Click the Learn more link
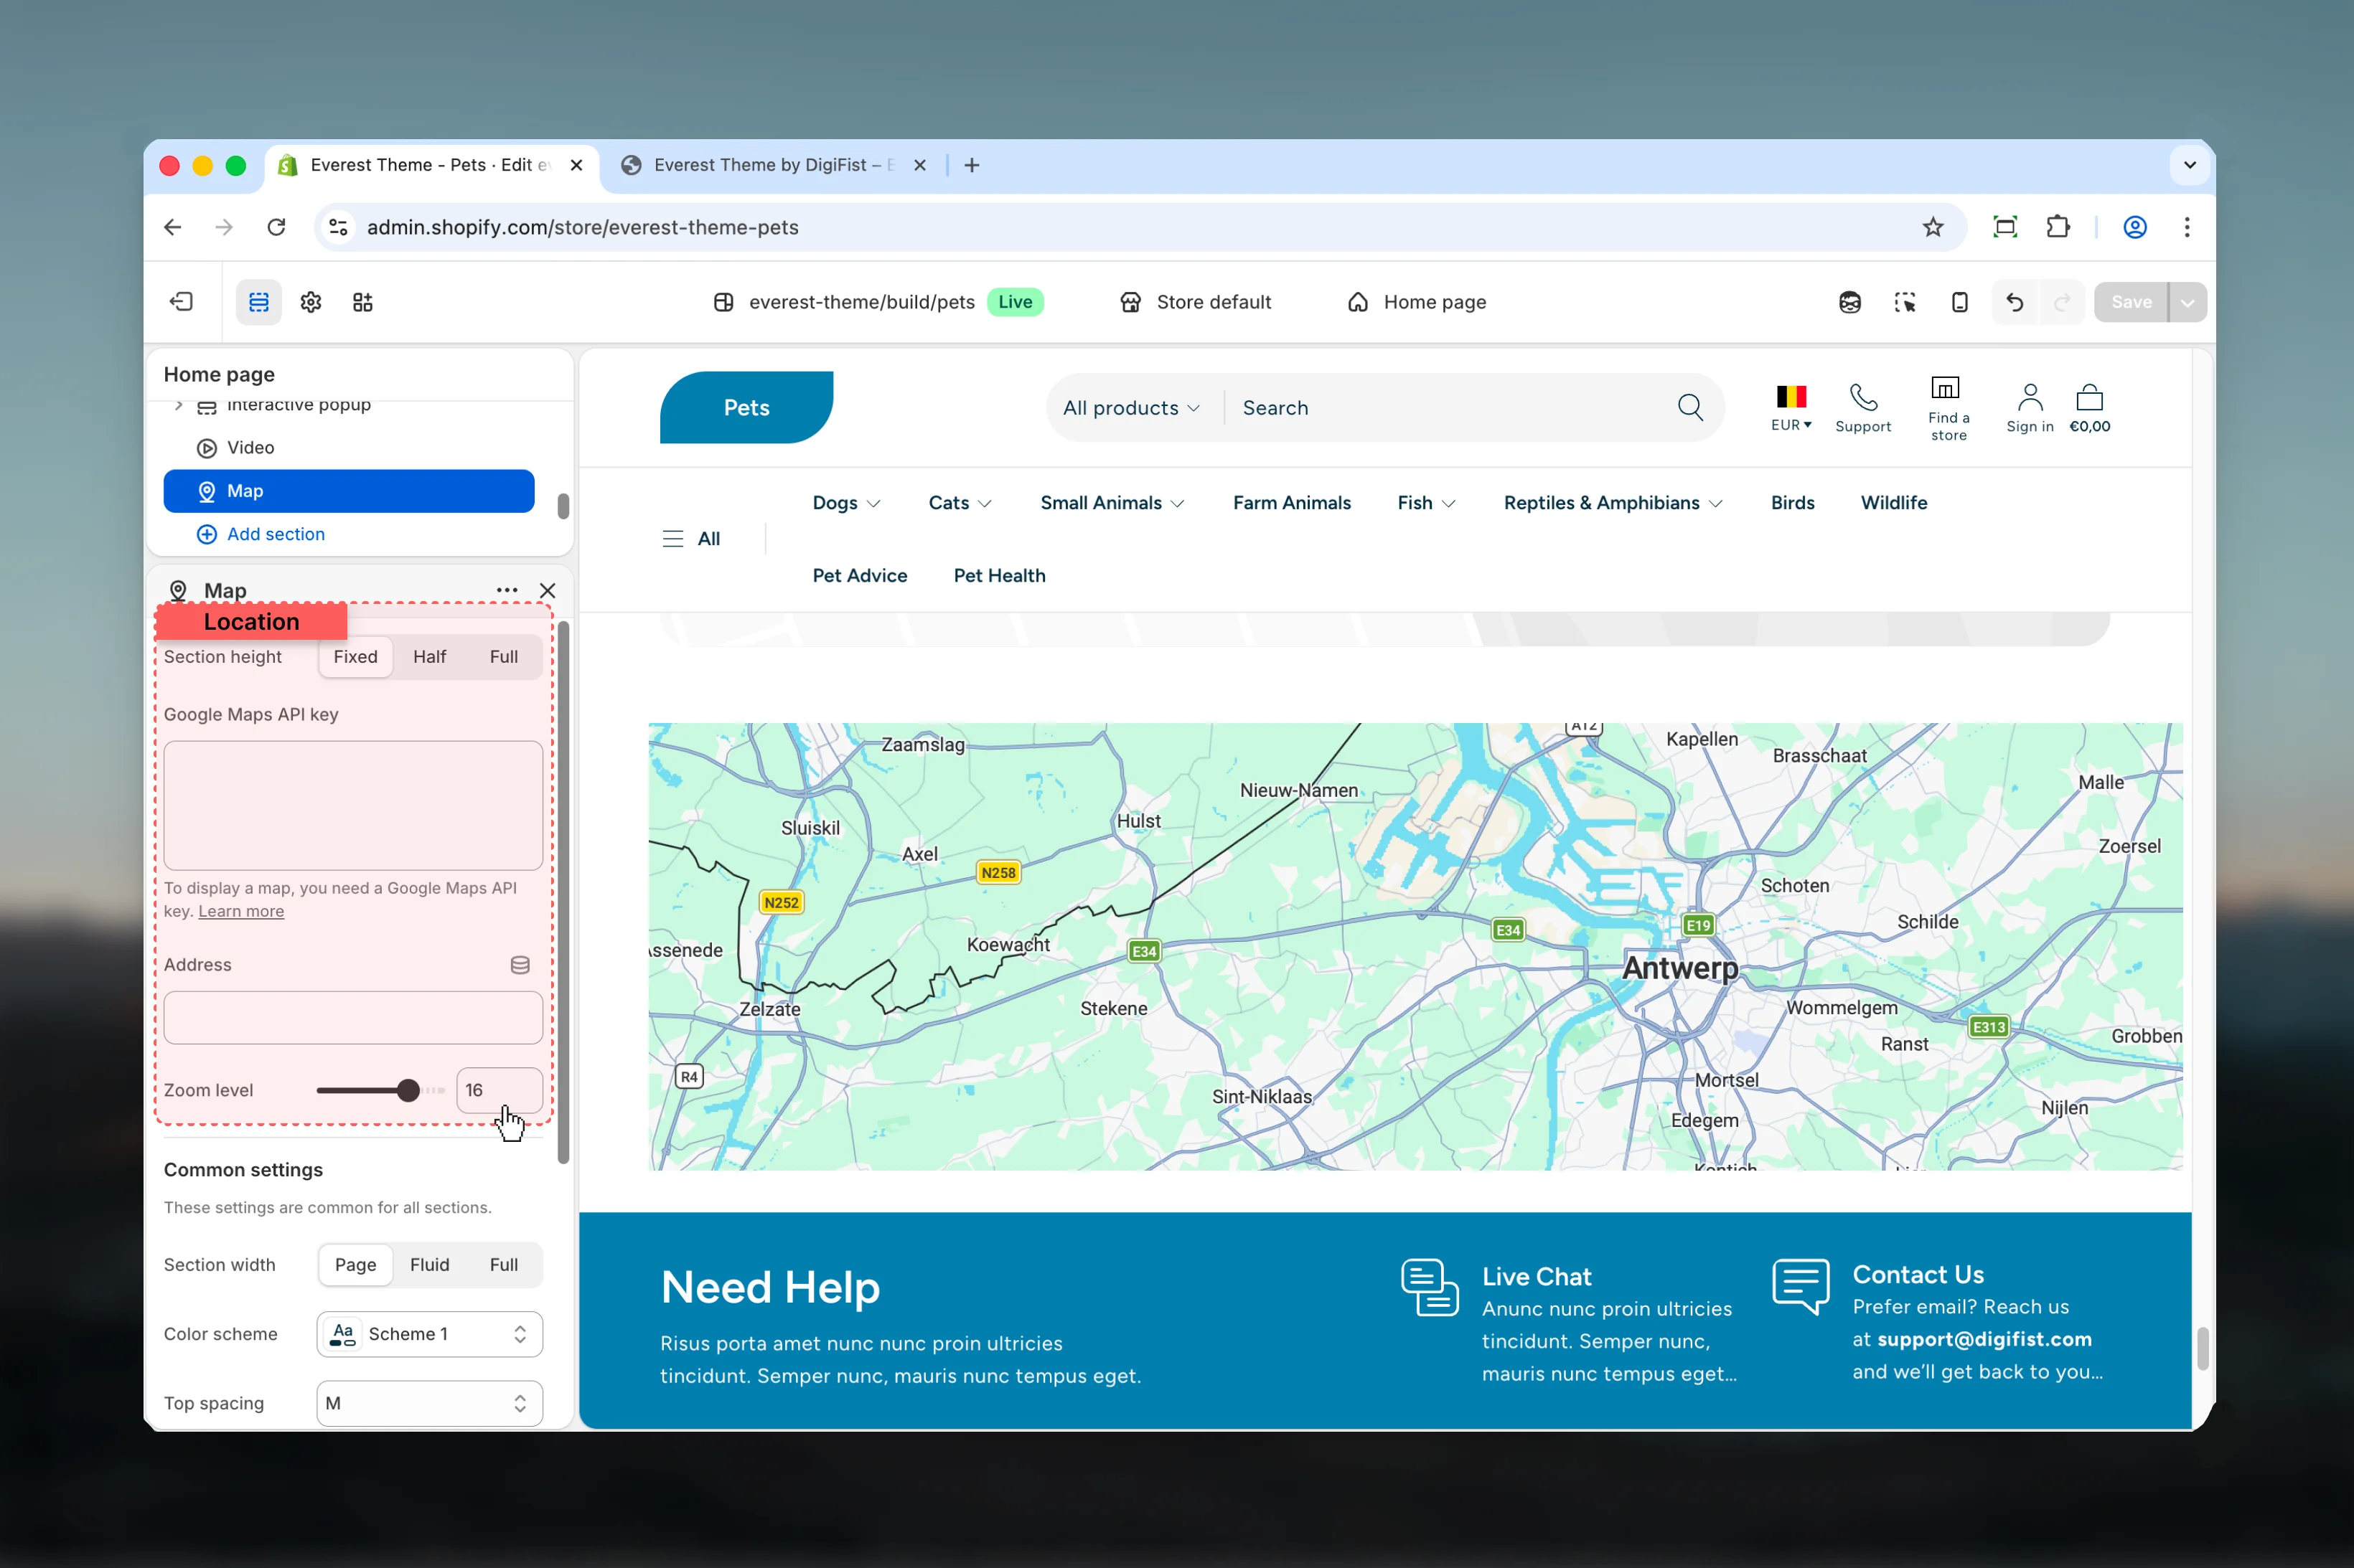2354x1568 pixels. pos(241,911)
